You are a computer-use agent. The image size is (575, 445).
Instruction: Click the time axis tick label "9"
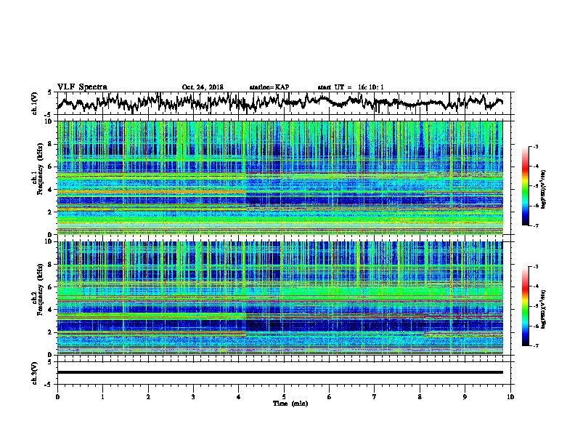pyautogui.click(x=465, y=397)
